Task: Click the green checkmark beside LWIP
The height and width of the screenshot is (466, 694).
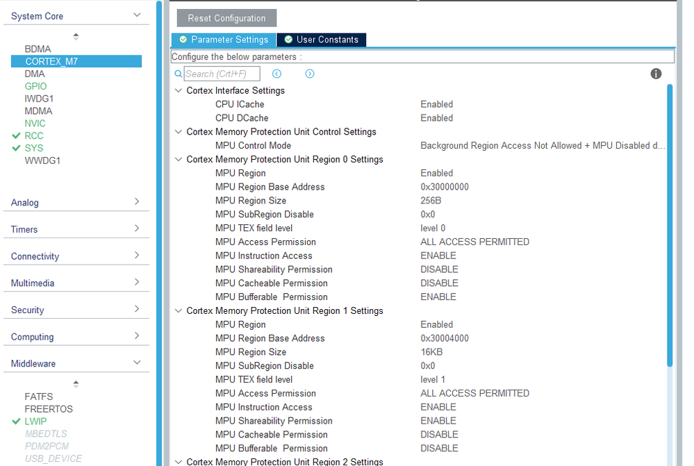Action: point(17,422)
